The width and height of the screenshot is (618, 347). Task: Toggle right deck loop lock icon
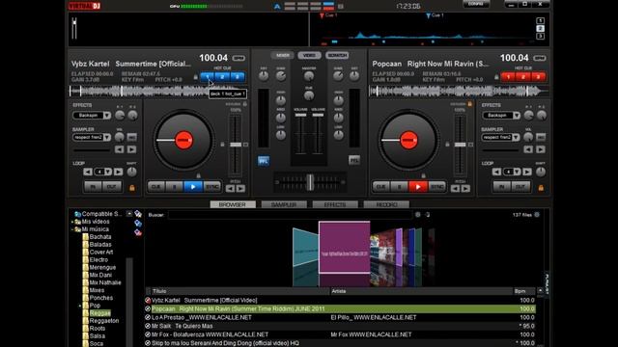click(541, 188)
